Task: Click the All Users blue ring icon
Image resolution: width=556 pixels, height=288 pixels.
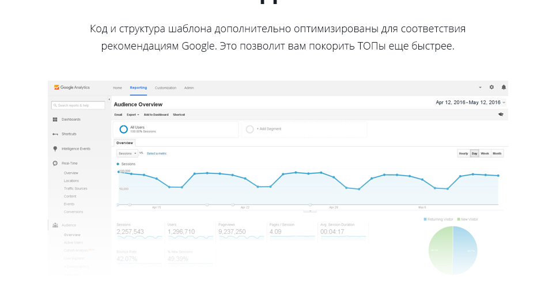Action: point(123,129)
